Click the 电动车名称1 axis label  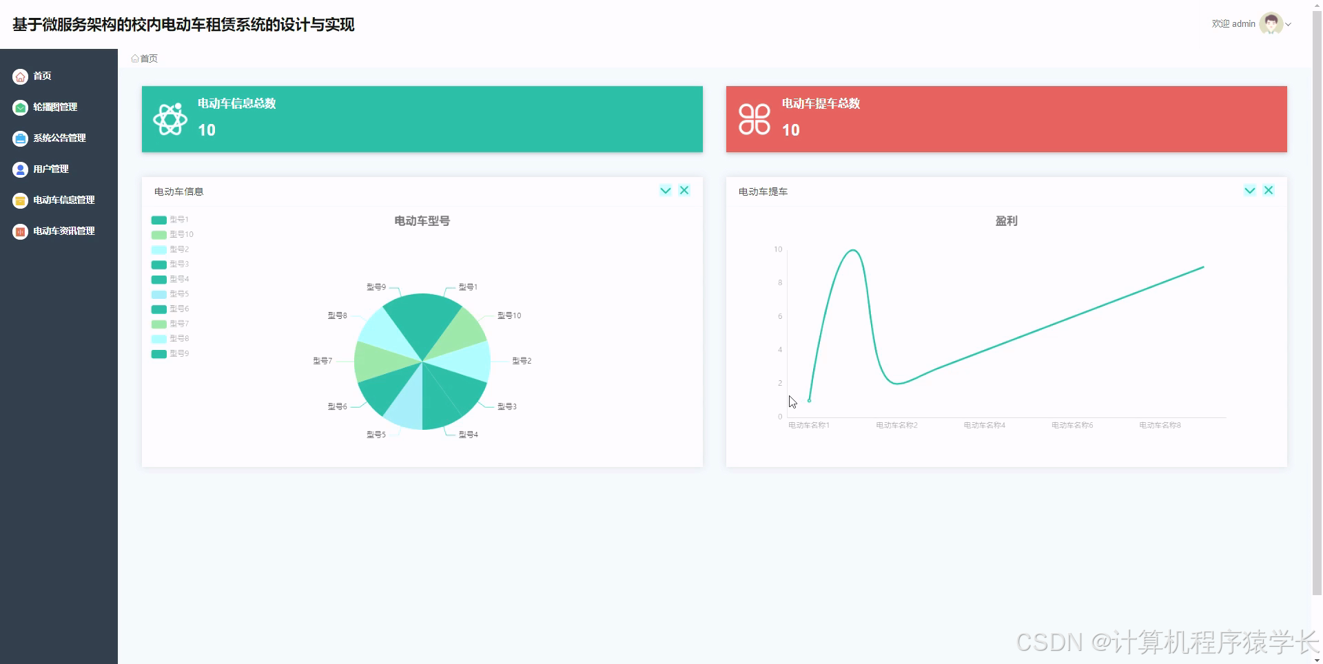[x=809, y=426]
